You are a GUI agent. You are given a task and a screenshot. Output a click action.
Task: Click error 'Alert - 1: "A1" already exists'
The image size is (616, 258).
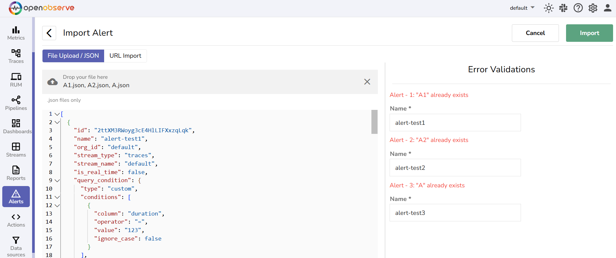(x=429, y=95)
